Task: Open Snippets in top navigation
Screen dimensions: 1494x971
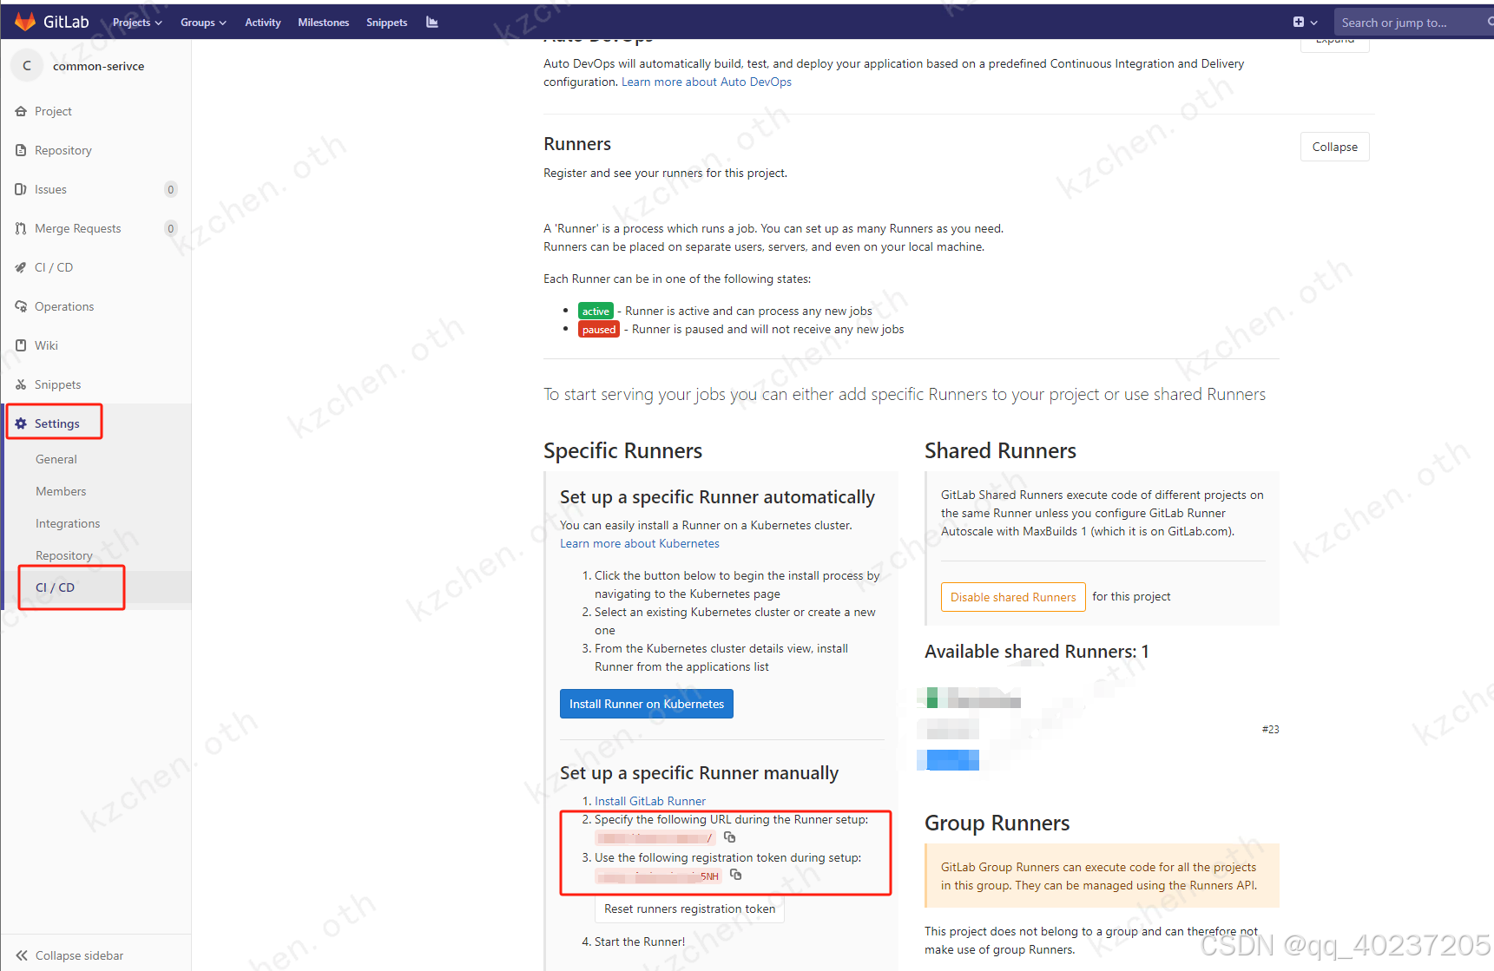Action: point(386,23)
